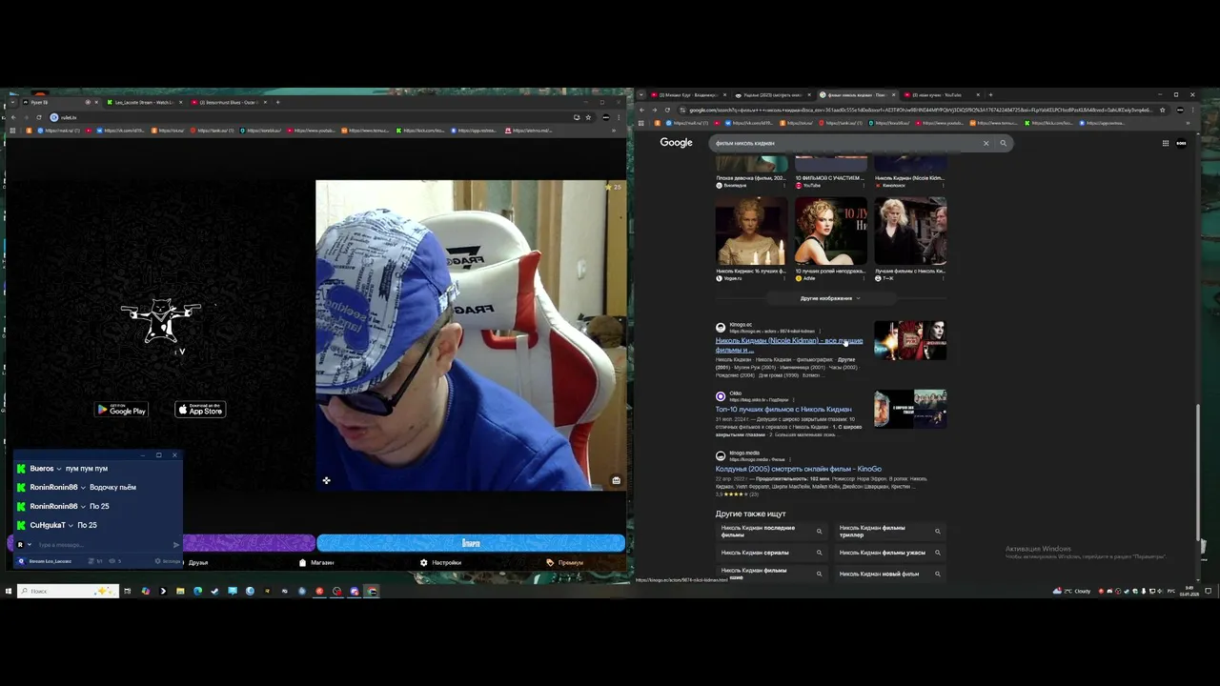Image resolution: width=1220 pixels, height=686 pixels.
Task: Expand dropdown beside RoninRonin86 Водочку пьём message
Action: pos(83,488)
